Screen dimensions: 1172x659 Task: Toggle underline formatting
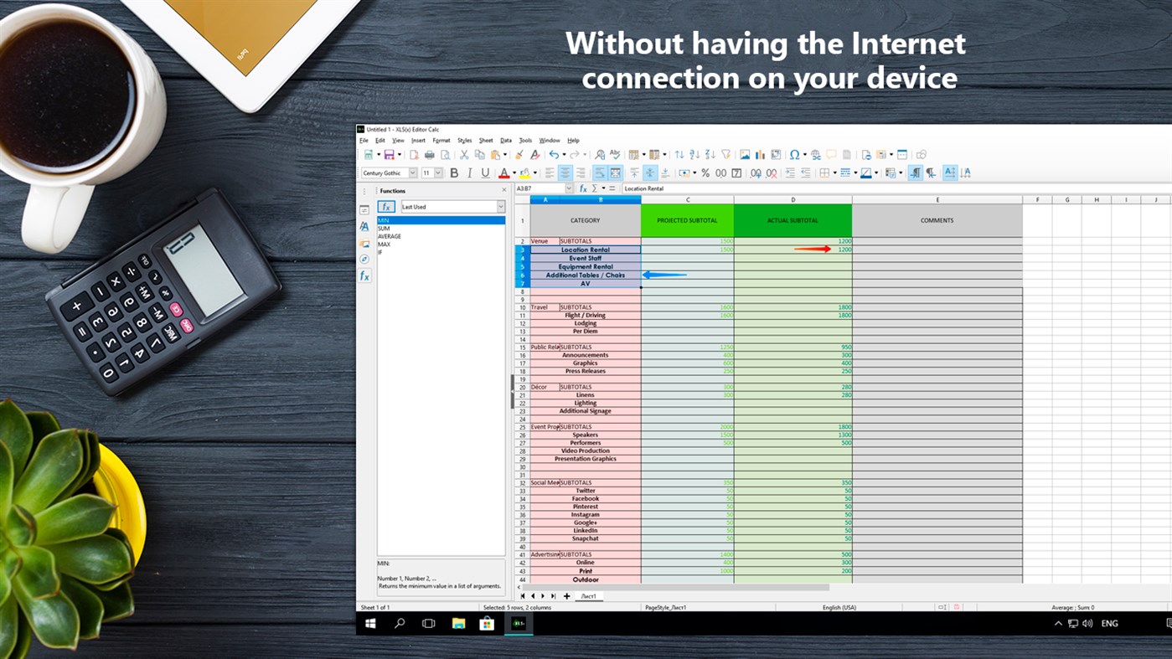point(485,172)
